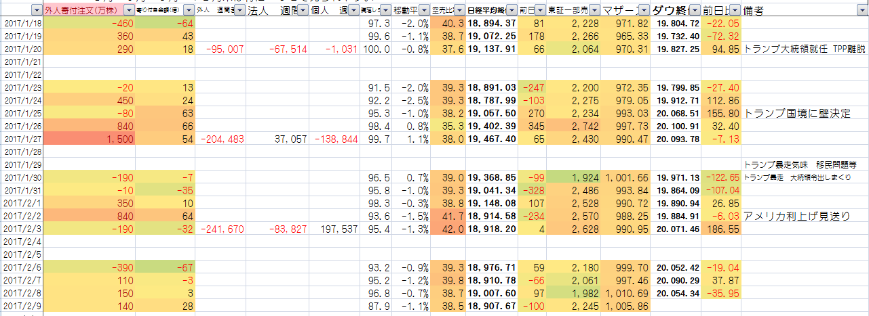Image resolution: width=869 pixels, height=316 pixels.
Task: Open filter dropdown for 外人寄付注文(万株) column
Action: (129, 11)
